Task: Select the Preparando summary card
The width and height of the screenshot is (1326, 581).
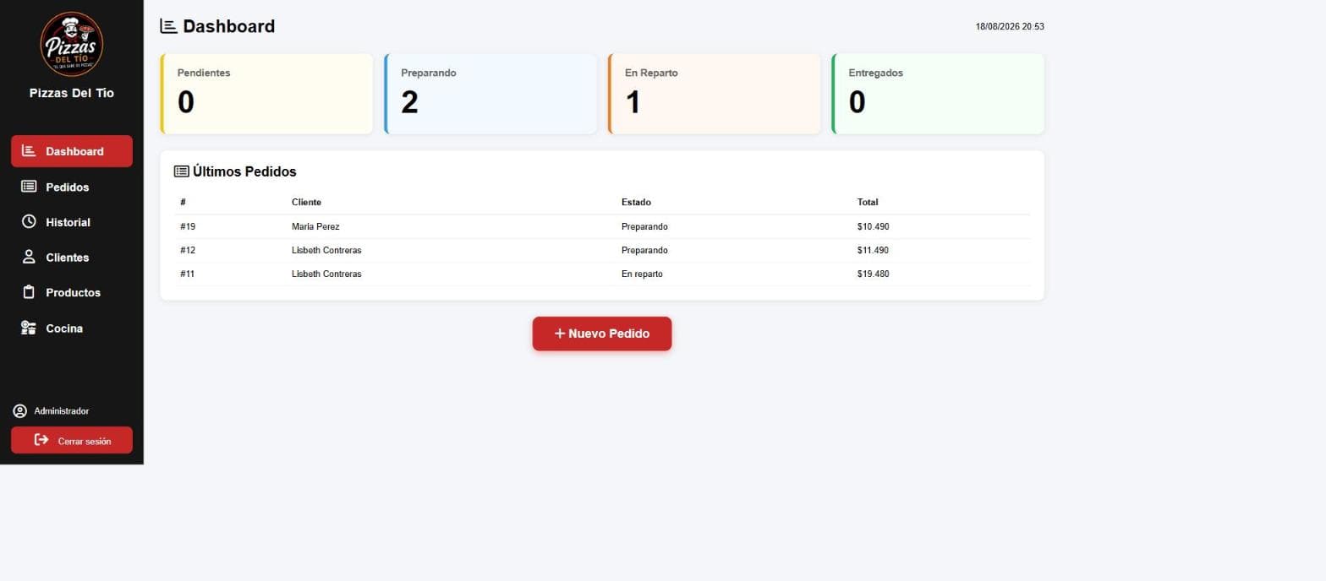Action: pos(490,94)
